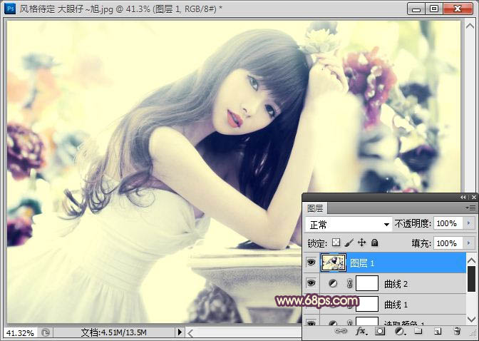Open status bar document info arrow
The image size is (479, 341).
[x=180, y=332]
